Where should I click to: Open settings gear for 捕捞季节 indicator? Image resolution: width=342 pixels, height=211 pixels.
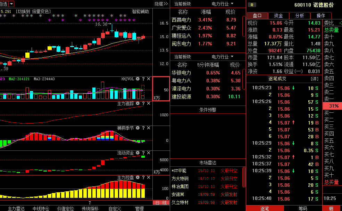[x=137, y=128]
